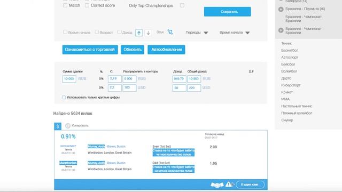Click the 0.91% profit value
This screenshot has width=342, height=192.
[x=68, y=137]
